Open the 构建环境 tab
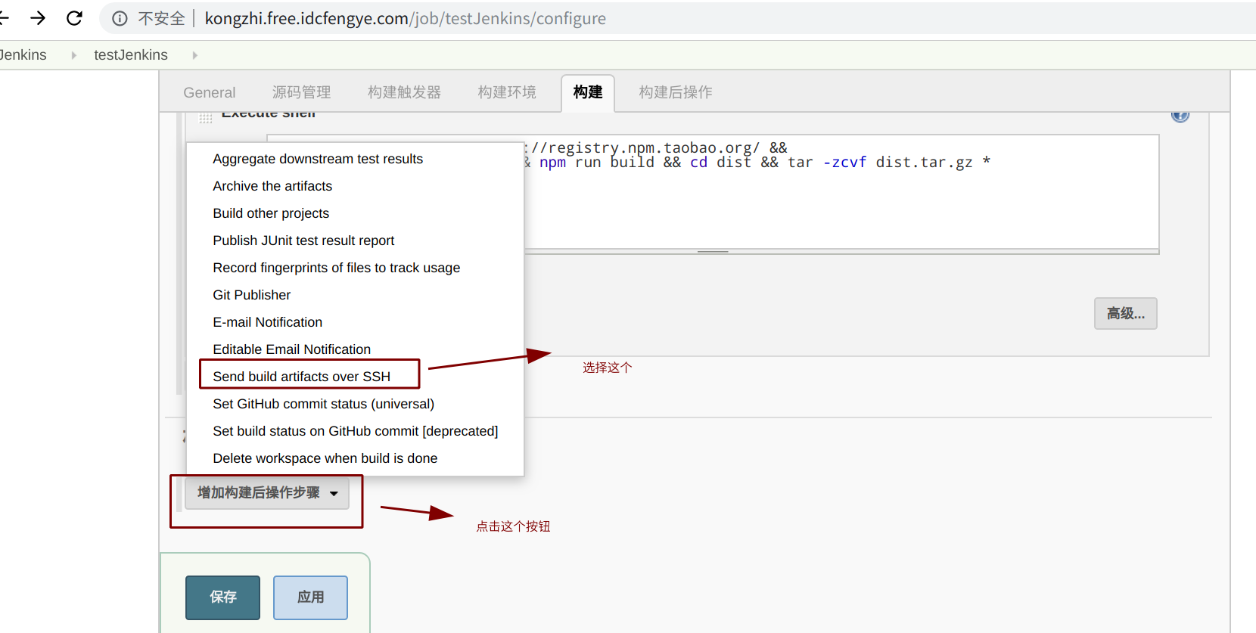The image size is (1256, 633). [507, 92]
